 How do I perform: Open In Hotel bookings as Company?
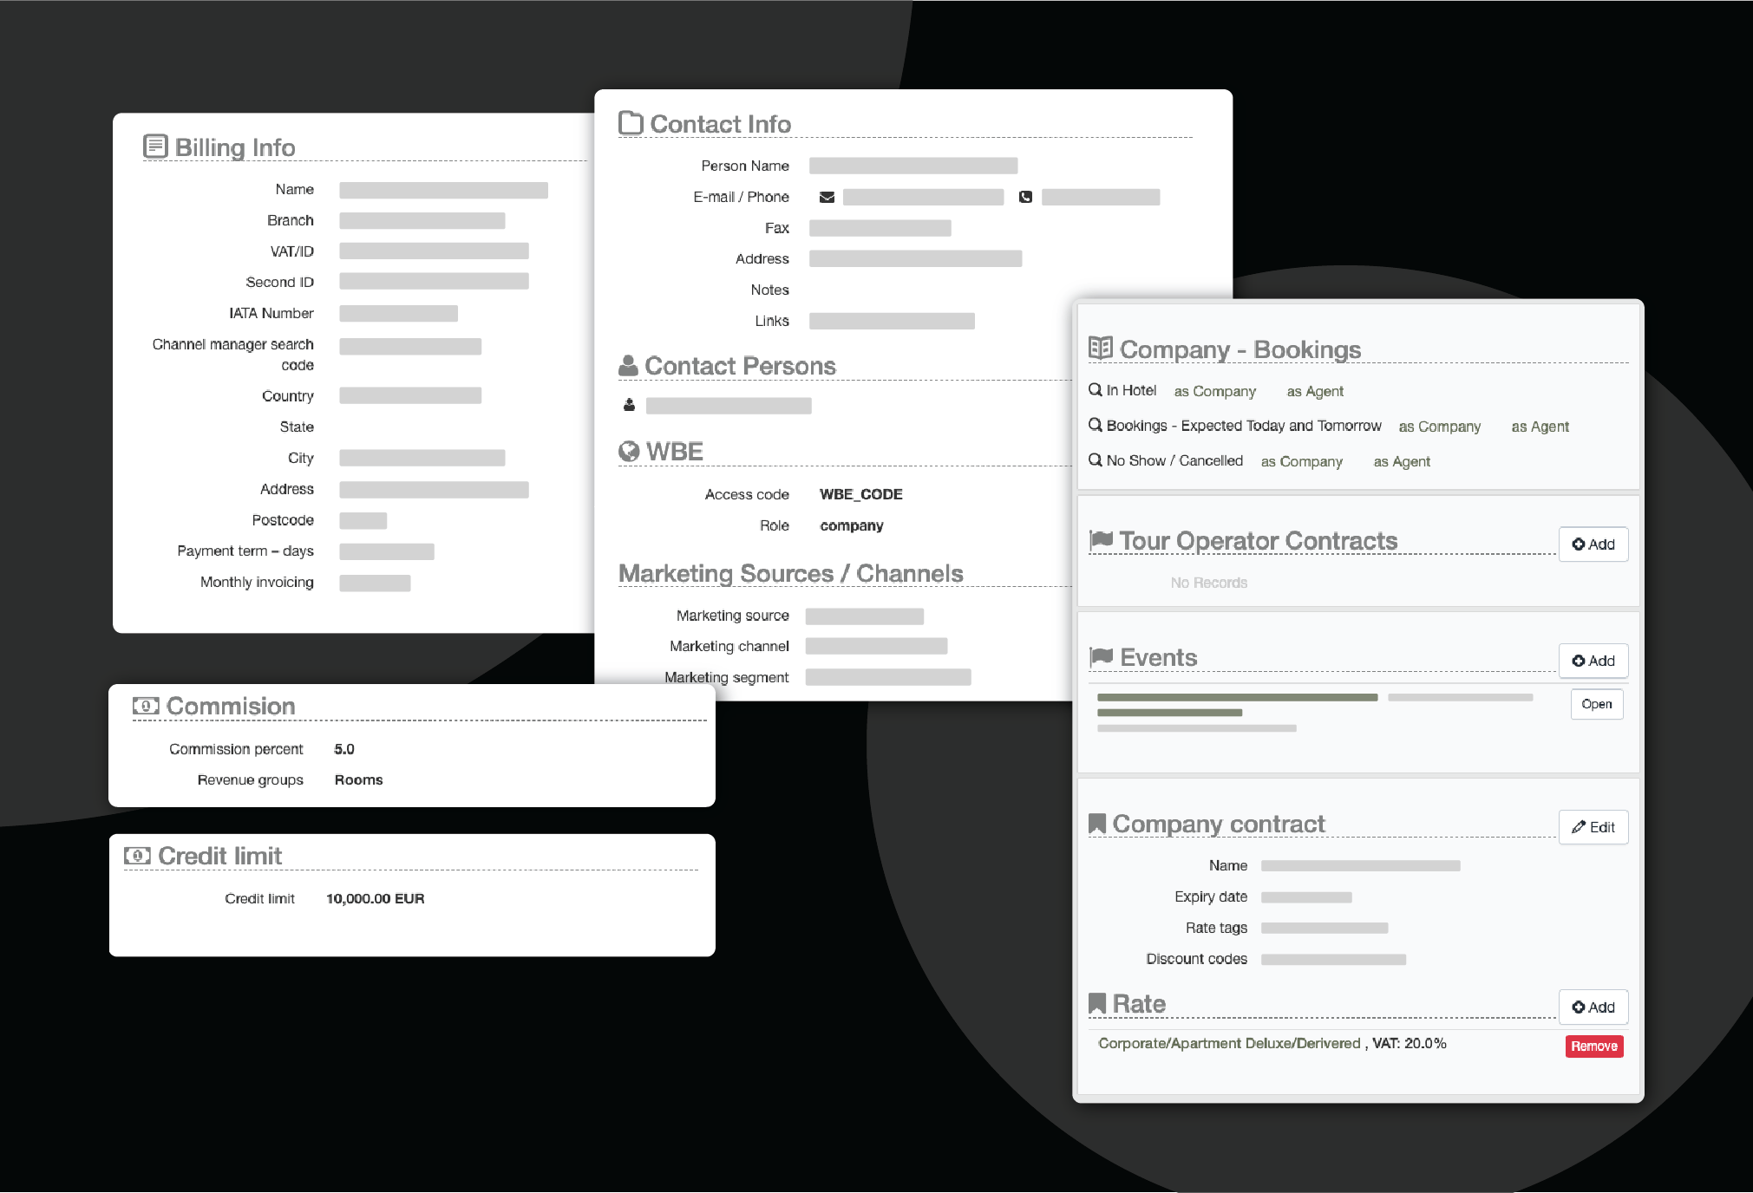(x=1214, y=392)
